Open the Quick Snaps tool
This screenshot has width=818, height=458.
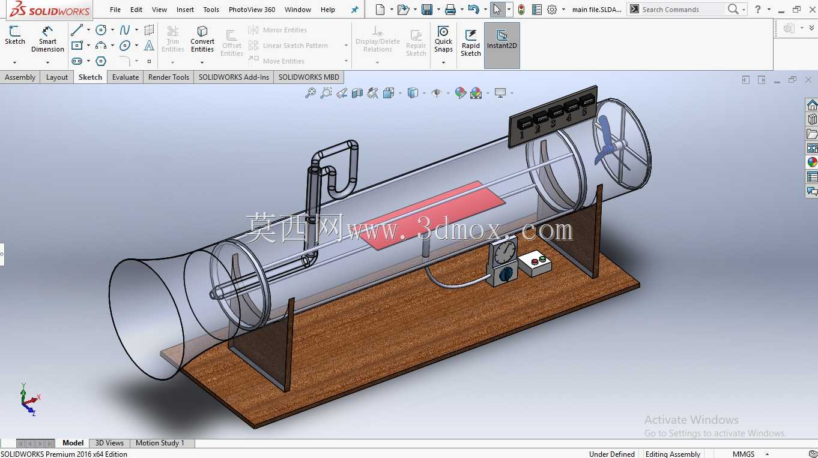443,39
